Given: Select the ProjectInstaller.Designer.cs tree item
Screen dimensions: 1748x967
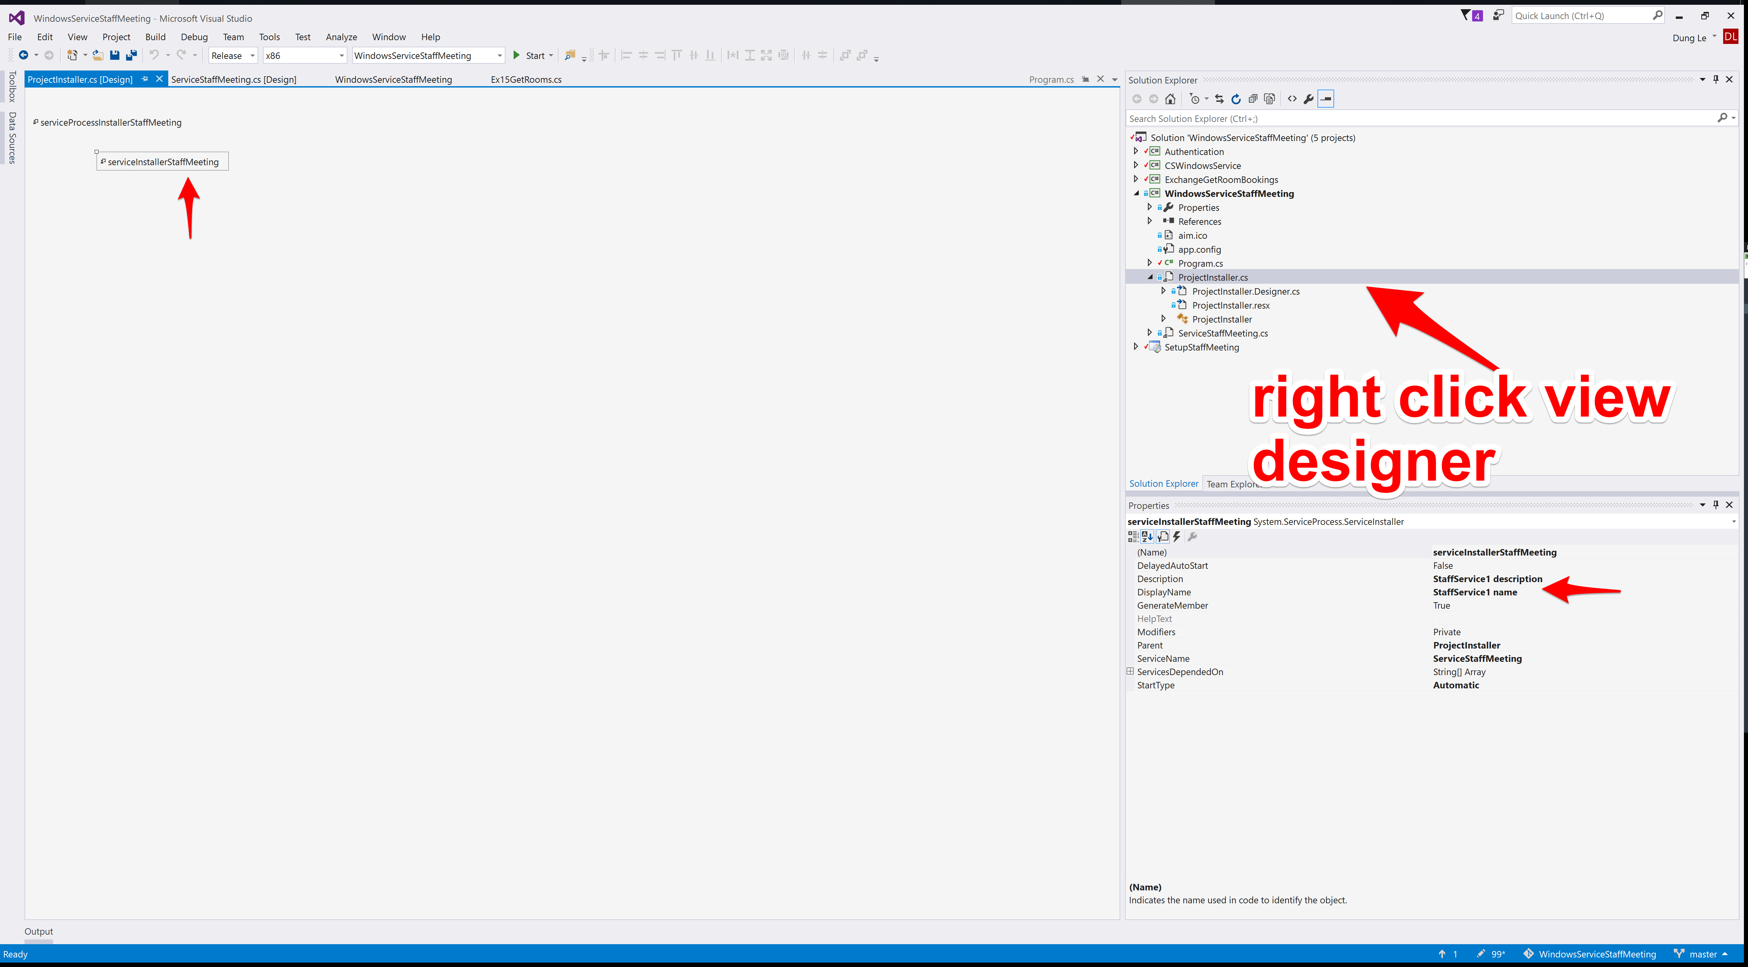Looking at the screenshot, I should (x=1245, y=291).
